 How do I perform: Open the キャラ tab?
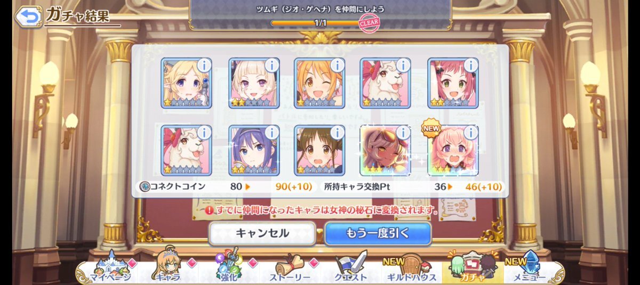click(x=168, y=269)
